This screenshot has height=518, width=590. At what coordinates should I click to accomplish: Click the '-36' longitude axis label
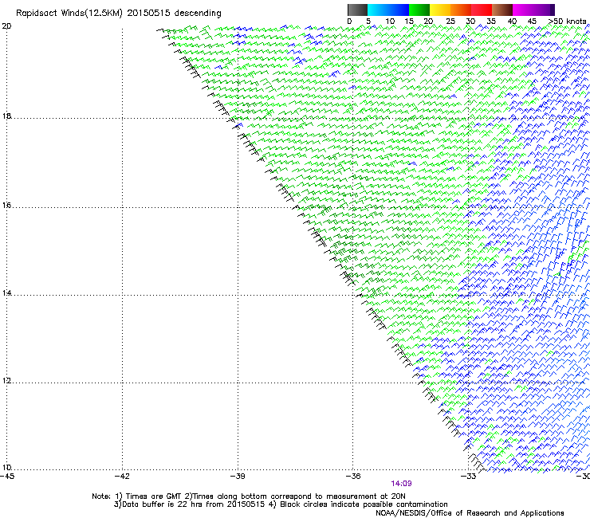(352, 477)
